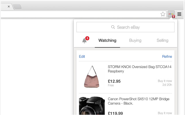Click the Free shipping label

point(111,85)
